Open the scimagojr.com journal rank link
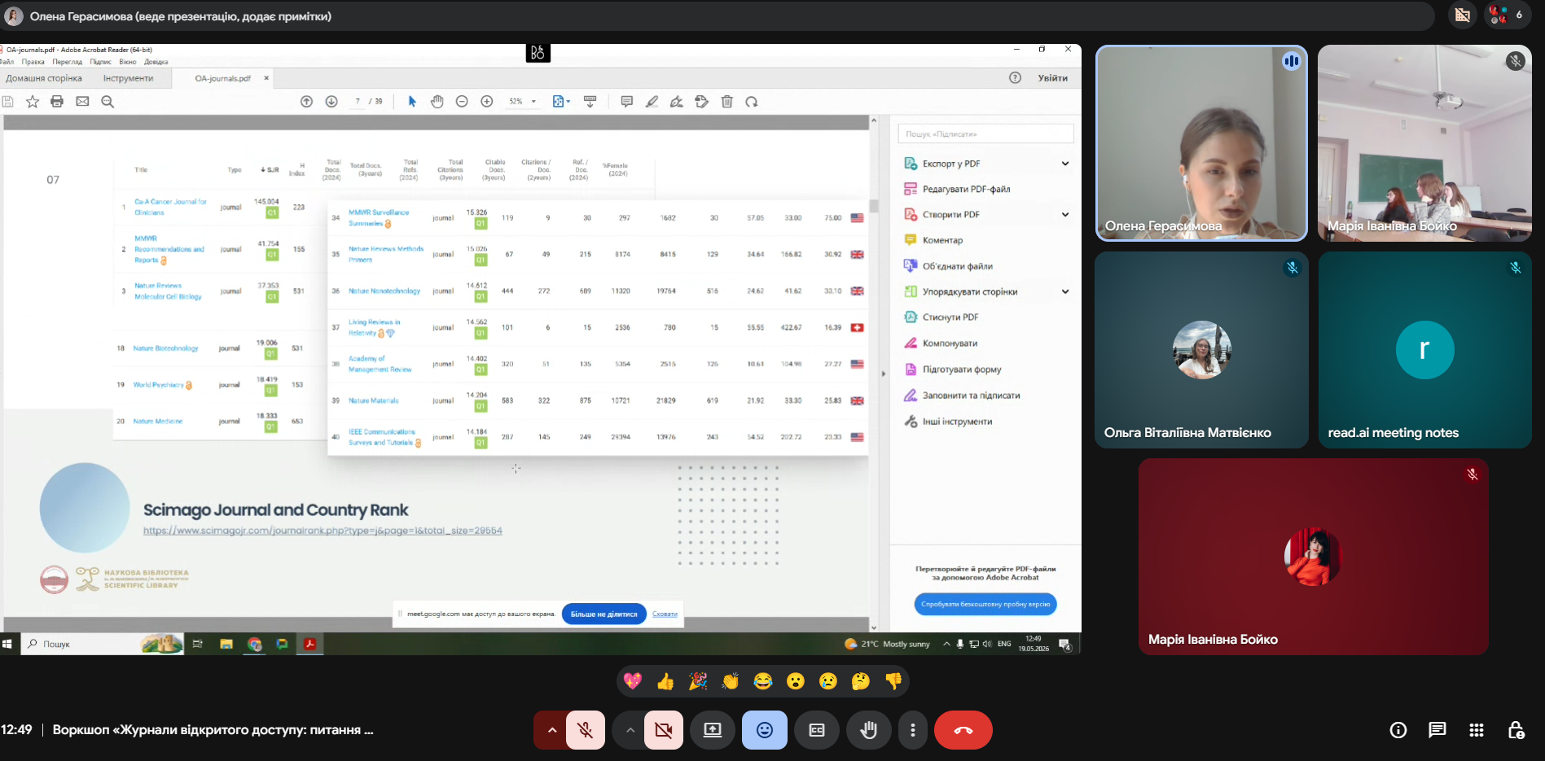 [323, 531]
